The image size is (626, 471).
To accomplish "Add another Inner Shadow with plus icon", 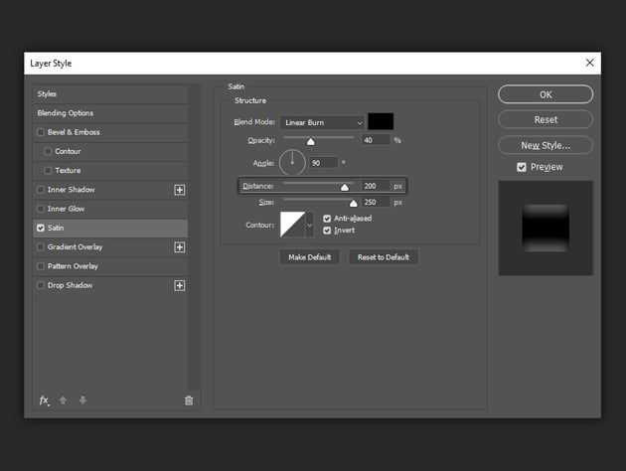I will (x=180, y=190).
